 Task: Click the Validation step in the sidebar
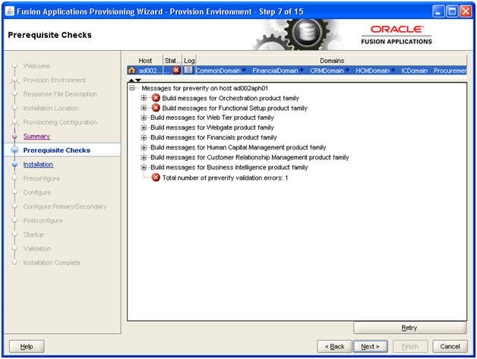37,249
